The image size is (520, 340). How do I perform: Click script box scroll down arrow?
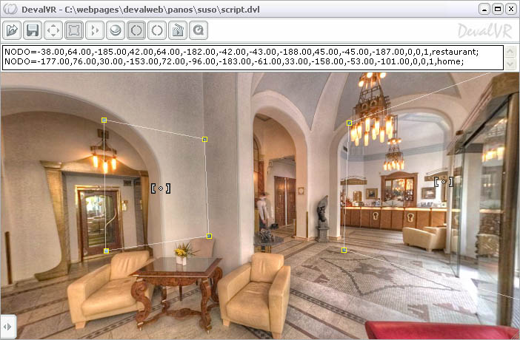click(x=510, y=64)
